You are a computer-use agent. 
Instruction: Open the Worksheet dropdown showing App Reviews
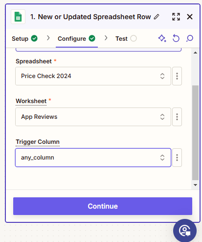(x=93, y=117)
